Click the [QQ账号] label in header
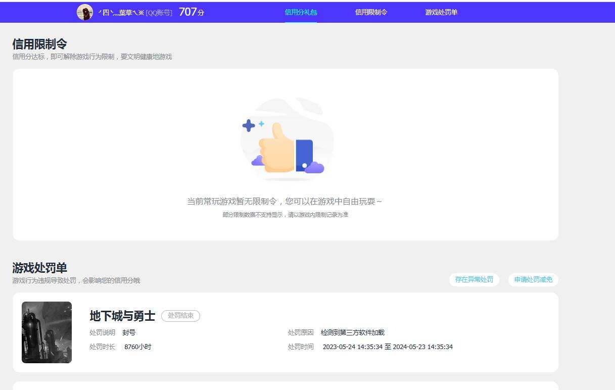Viewport: 615px width, 390px height. pyautogui.click(x=159, y=13)
